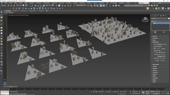Select the Unlink Selection icon

pyautogui.click(x=11, y=5)
